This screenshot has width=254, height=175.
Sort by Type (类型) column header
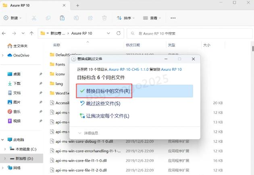(x=171, y=45)
